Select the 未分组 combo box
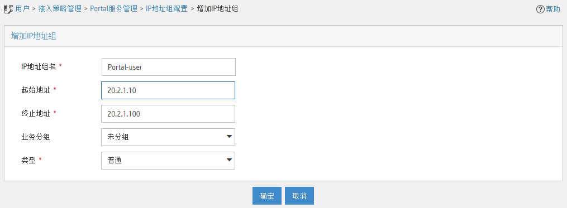 168,137
